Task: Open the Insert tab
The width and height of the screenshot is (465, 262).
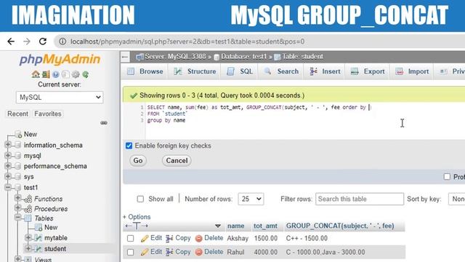Action: click(x=325, y=71)
